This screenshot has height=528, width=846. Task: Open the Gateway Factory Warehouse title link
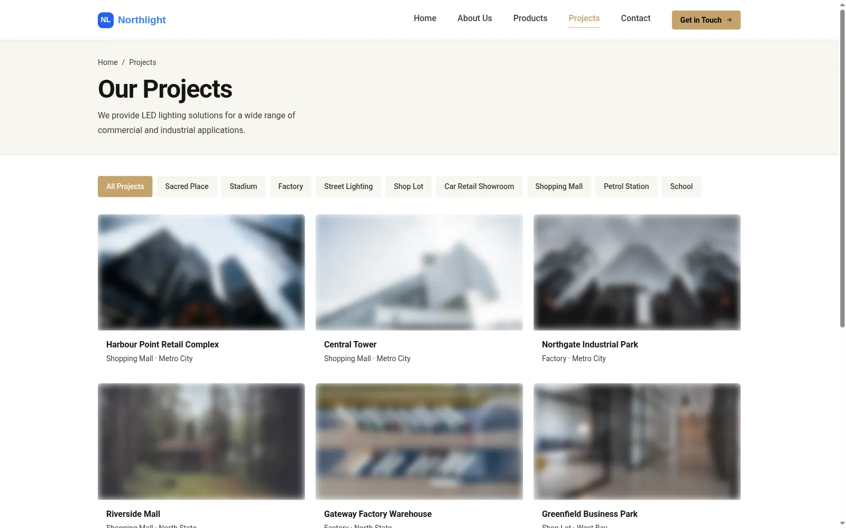tap(378, 514)
